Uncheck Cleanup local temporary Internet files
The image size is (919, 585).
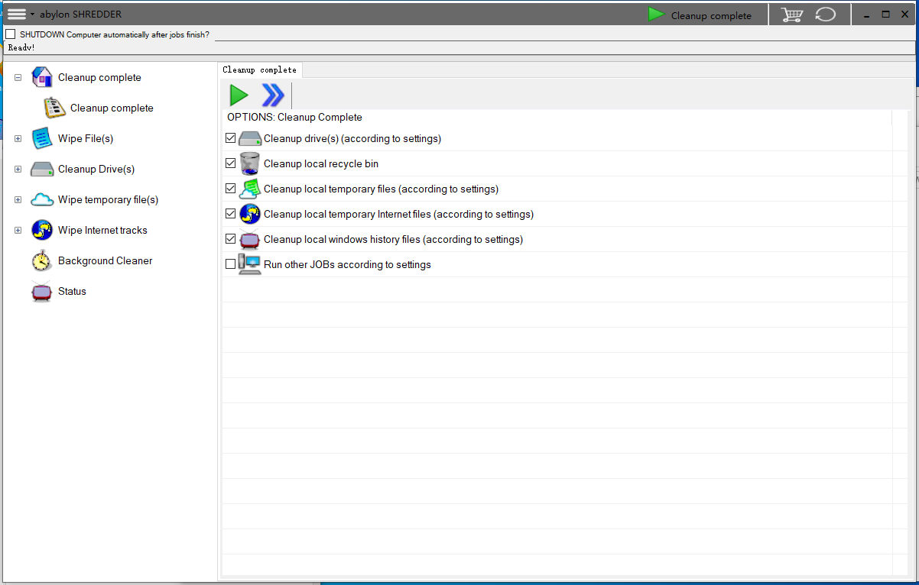[231, 214]
